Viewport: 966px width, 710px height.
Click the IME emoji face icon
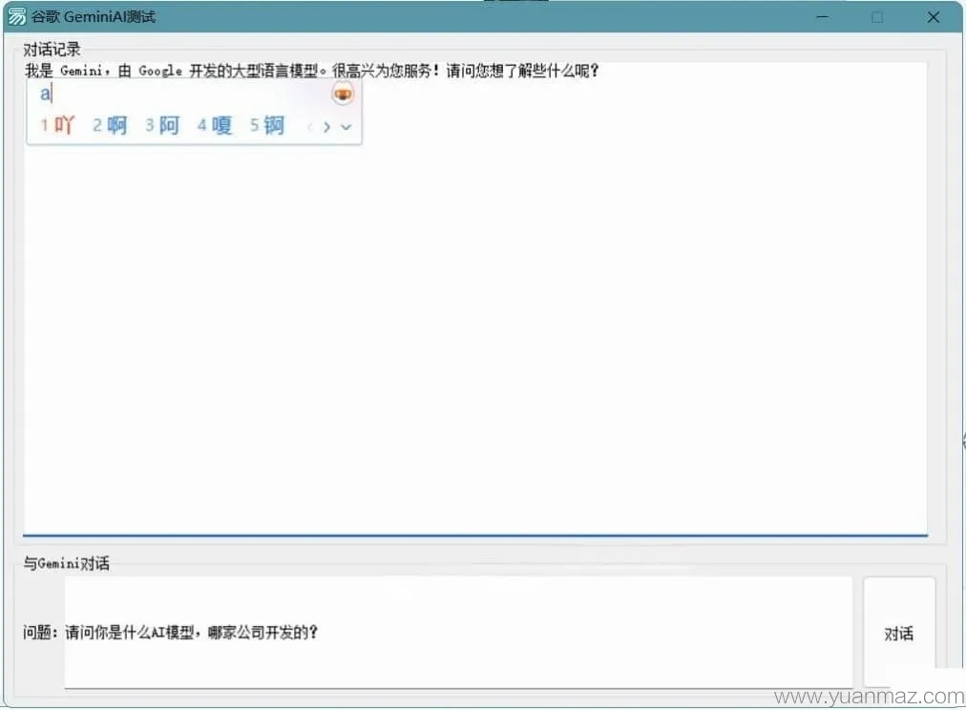[343, 94]
